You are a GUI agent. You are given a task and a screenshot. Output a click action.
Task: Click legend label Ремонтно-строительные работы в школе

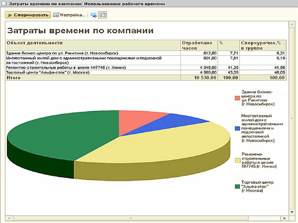click(x=259, y=160)
